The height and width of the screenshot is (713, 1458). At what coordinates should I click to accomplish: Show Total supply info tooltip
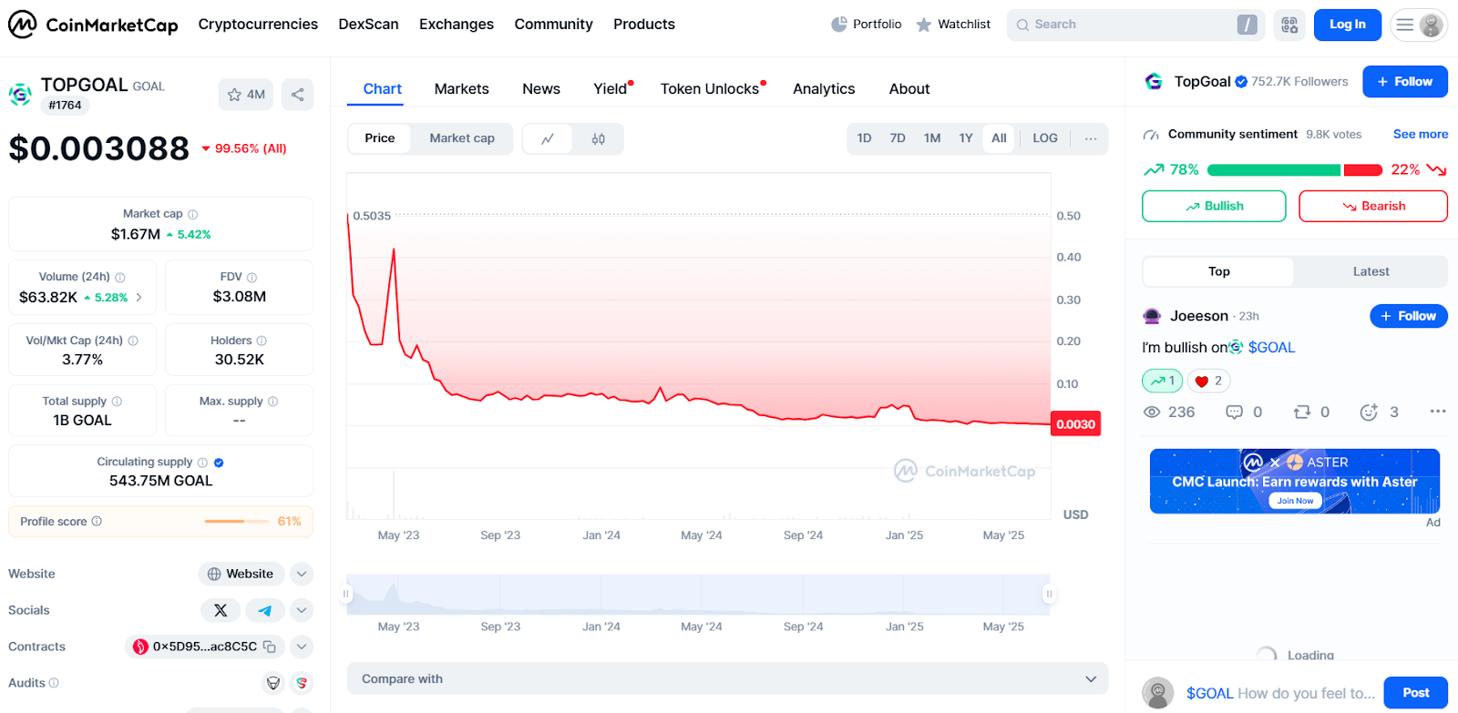tap(117, 401)
